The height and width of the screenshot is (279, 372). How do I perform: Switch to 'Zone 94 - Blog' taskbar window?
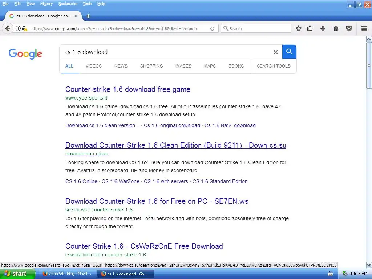point(67,274)
